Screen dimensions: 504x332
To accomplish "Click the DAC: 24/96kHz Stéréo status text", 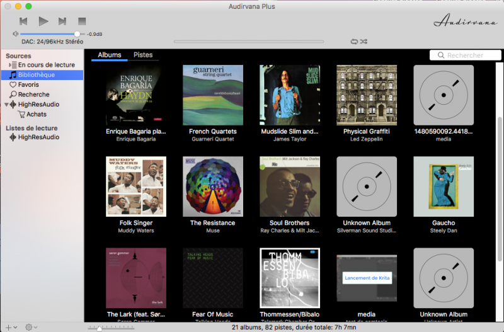I will coord(52,42).
